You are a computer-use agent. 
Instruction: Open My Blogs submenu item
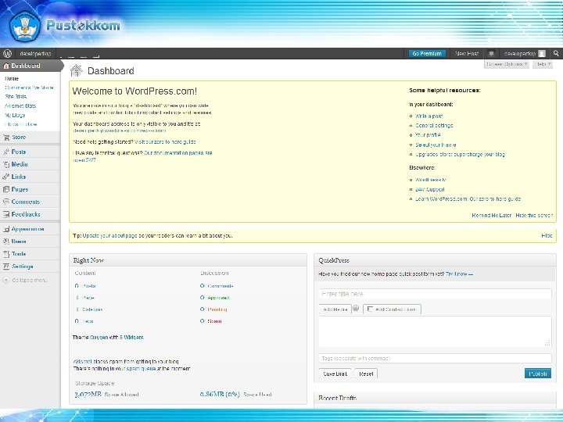[x=15, y=115]
